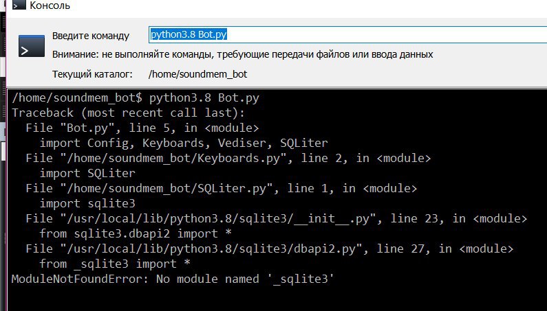Click the 'from _sqlite3 import *' line
Viewport: 547px width, 311px height.
[x=115, y=264]
